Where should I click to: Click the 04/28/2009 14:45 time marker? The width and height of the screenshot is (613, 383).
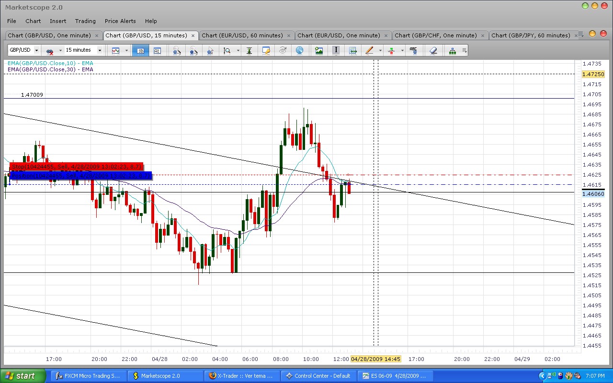pos(375,359)
